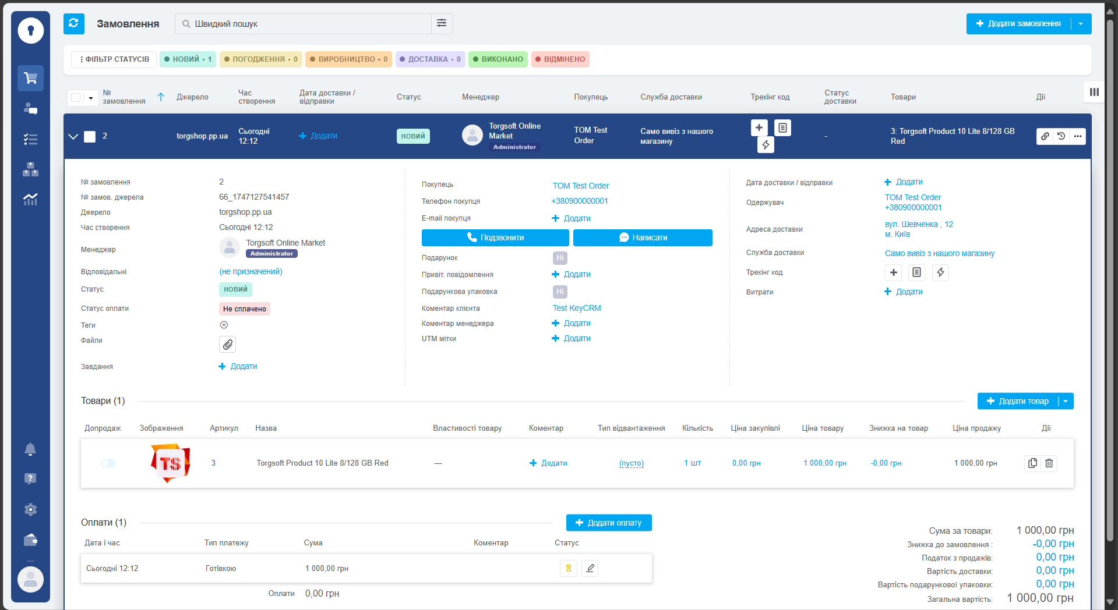This screenshot has width=1118, height=610.
Task: Open the ФІЛЬТР СТАТУСІВ menu
Action: (x=114, y=59)
